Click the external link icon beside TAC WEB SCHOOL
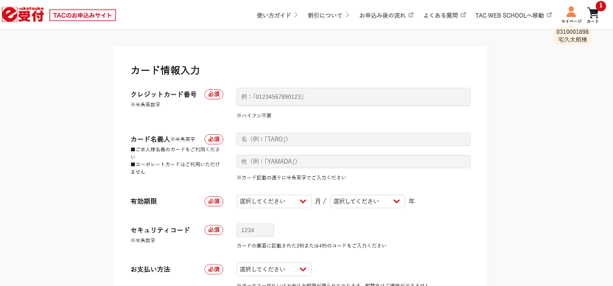 pos(550,15)
